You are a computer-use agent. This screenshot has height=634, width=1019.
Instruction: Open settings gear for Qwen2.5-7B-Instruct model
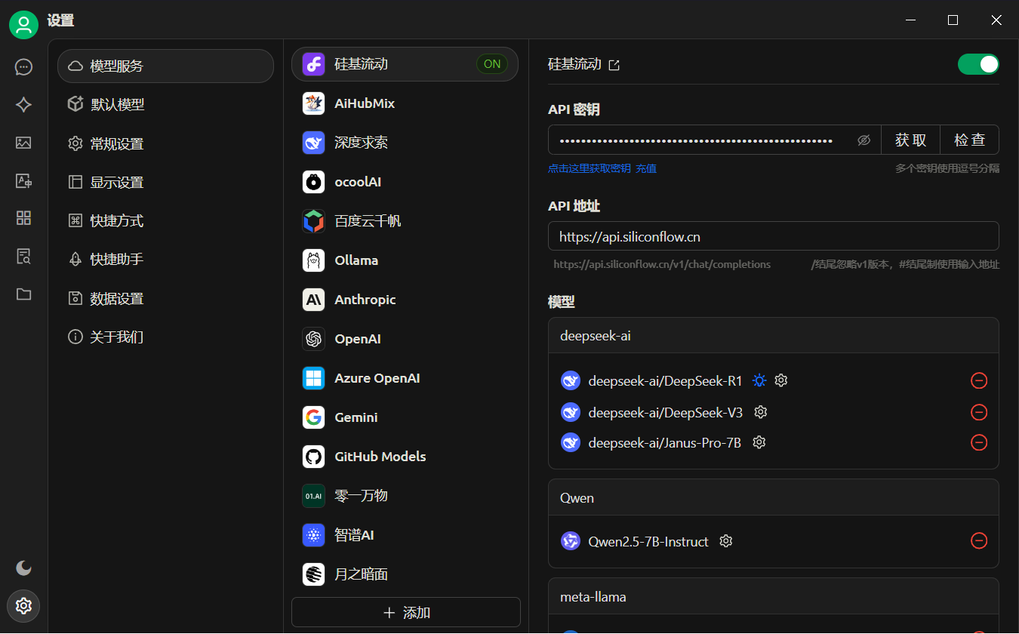tap(726, 541)
